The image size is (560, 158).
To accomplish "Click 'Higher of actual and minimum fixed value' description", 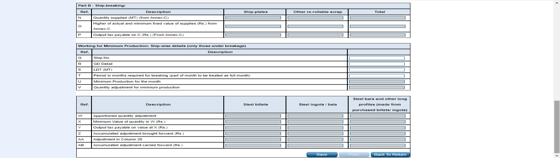I will 155,26.
